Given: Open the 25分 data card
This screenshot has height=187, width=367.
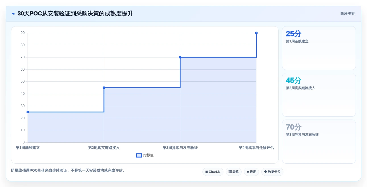Looking at the screenshot, I should (x=319, y=48).
